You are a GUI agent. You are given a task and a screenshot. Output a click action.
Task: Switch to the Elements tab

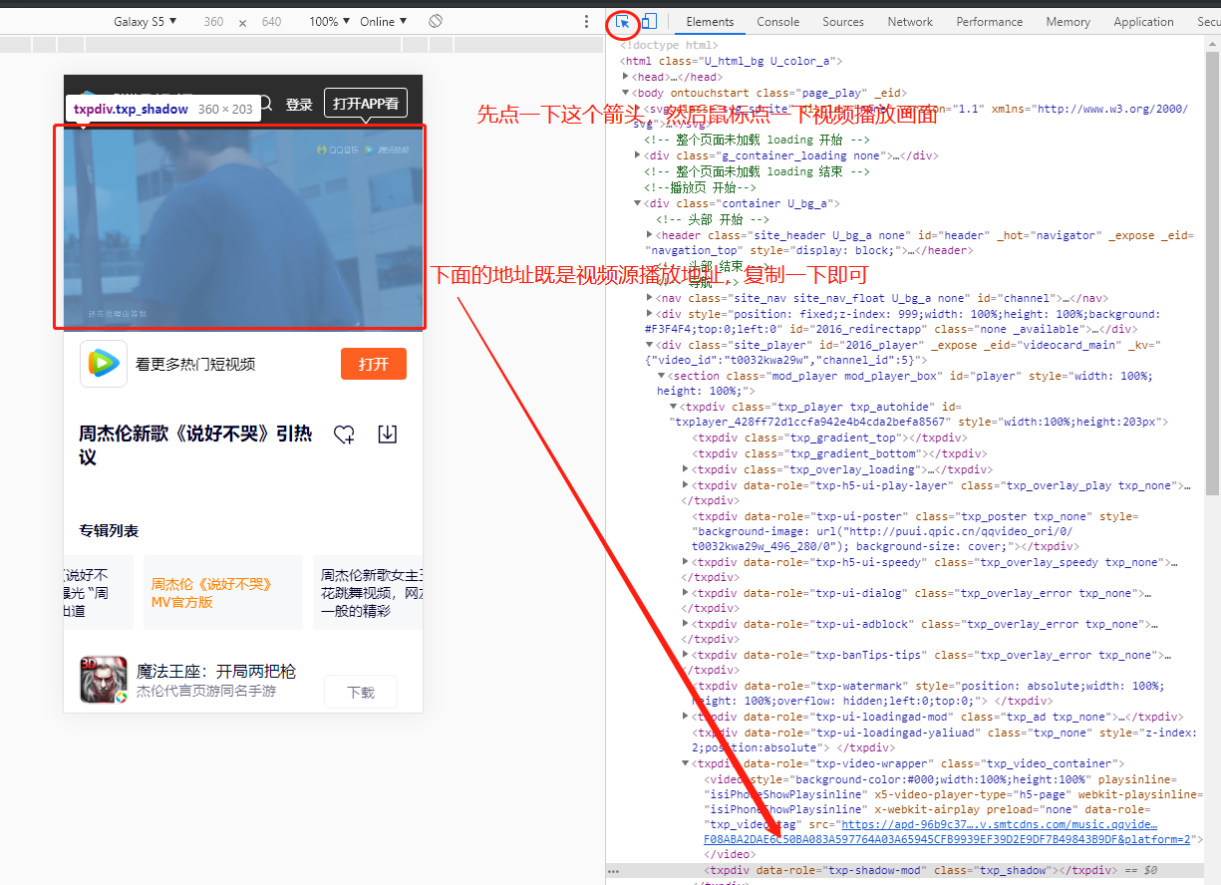point(710,21)
